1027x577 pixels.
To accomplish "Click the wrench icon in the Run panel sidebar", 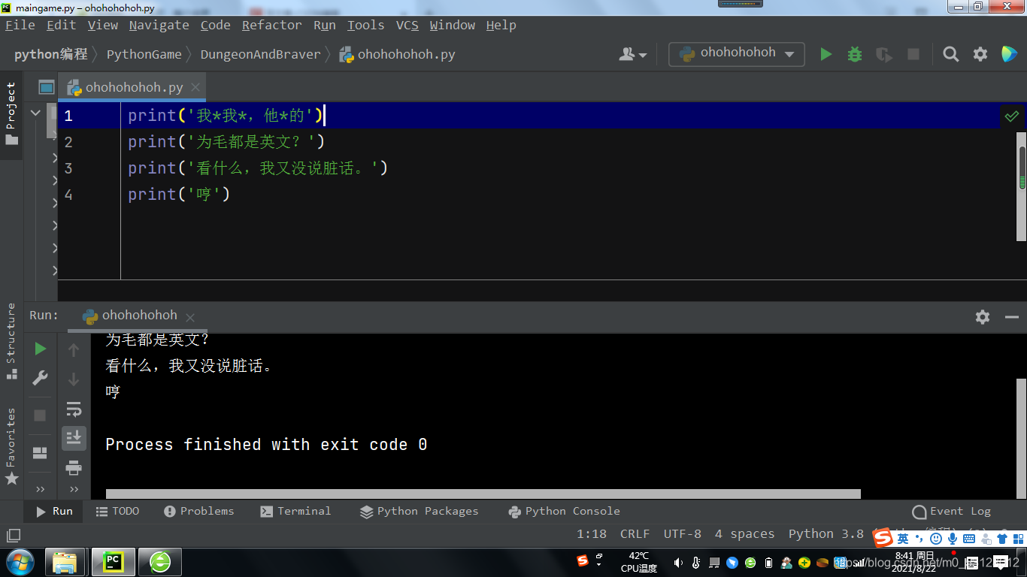I will [x=41, y=378].
